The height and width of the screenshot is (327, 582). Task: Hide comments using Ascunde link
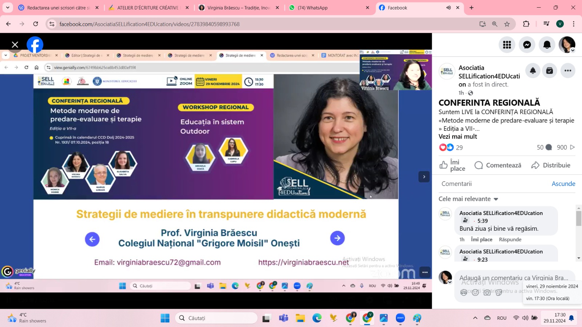click(x=563, y=184)
